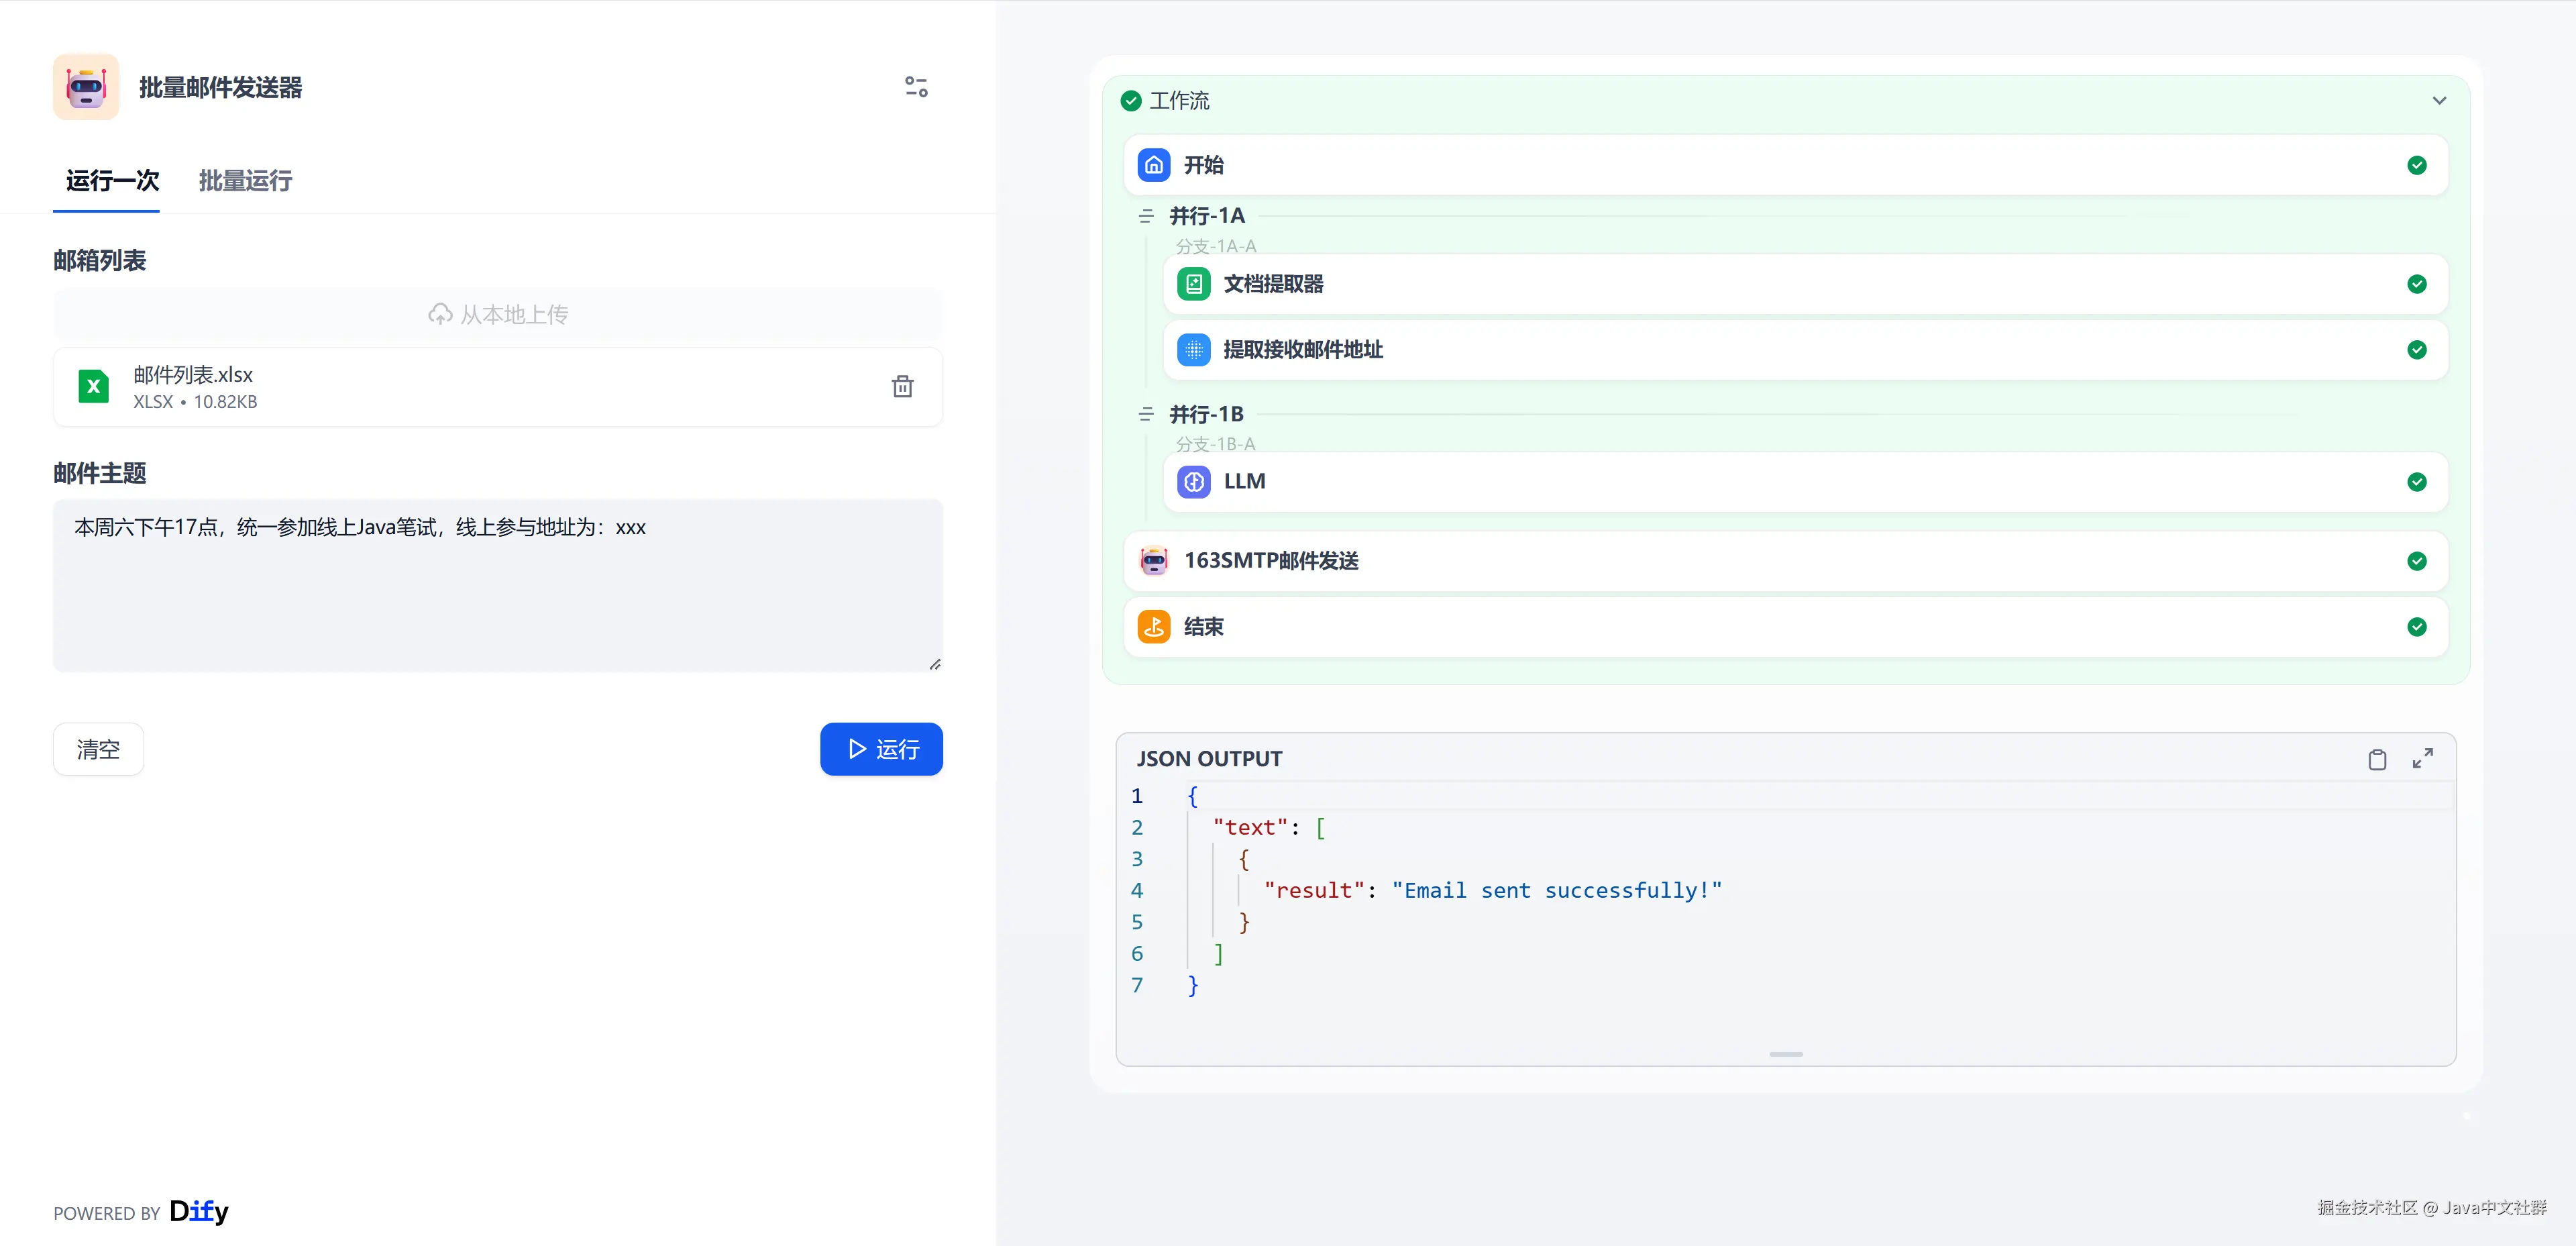Delete the 邮件列表.xlsx uploaded file
Image resolution: width=2576 pixels, height=1246 pixels.
(902, 386)
